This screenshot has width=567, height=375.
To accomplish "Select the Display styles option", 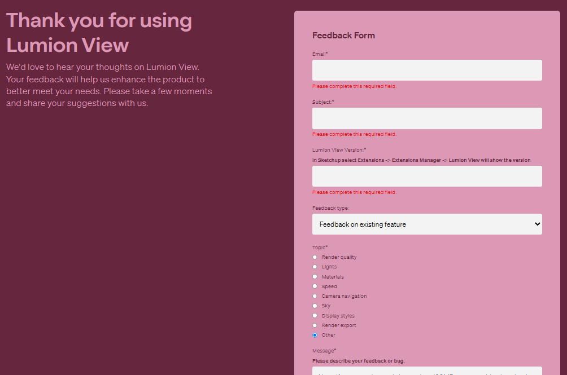I will [315, 315].
